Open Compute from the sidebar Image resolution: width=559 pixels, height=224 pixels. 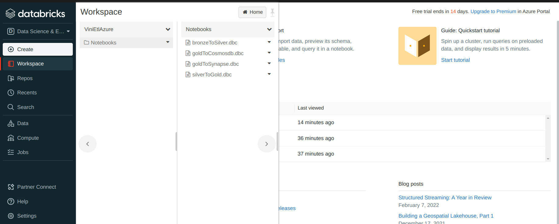pyautogui.click(x=38, y=138)
